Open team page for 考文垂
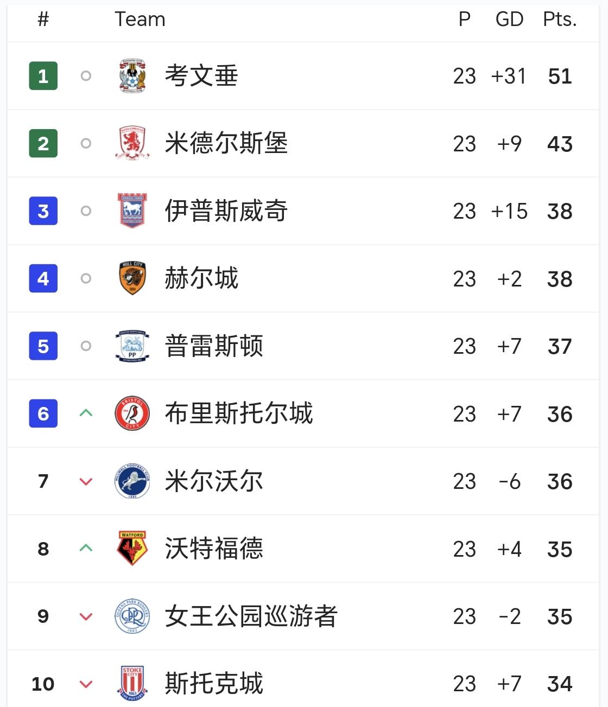This screenshot has width=608, height=707. tap(201, 76)
